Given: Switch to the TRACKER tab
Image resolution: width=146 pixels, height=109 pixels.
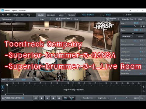Looking at the screenshot, I should click(71, 15).
